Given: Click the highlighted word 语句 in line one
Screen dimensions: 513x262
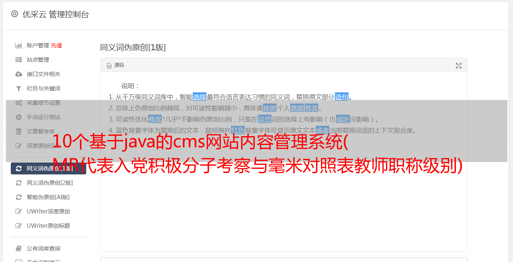Looking at the screenshot, I should (342, 97).
